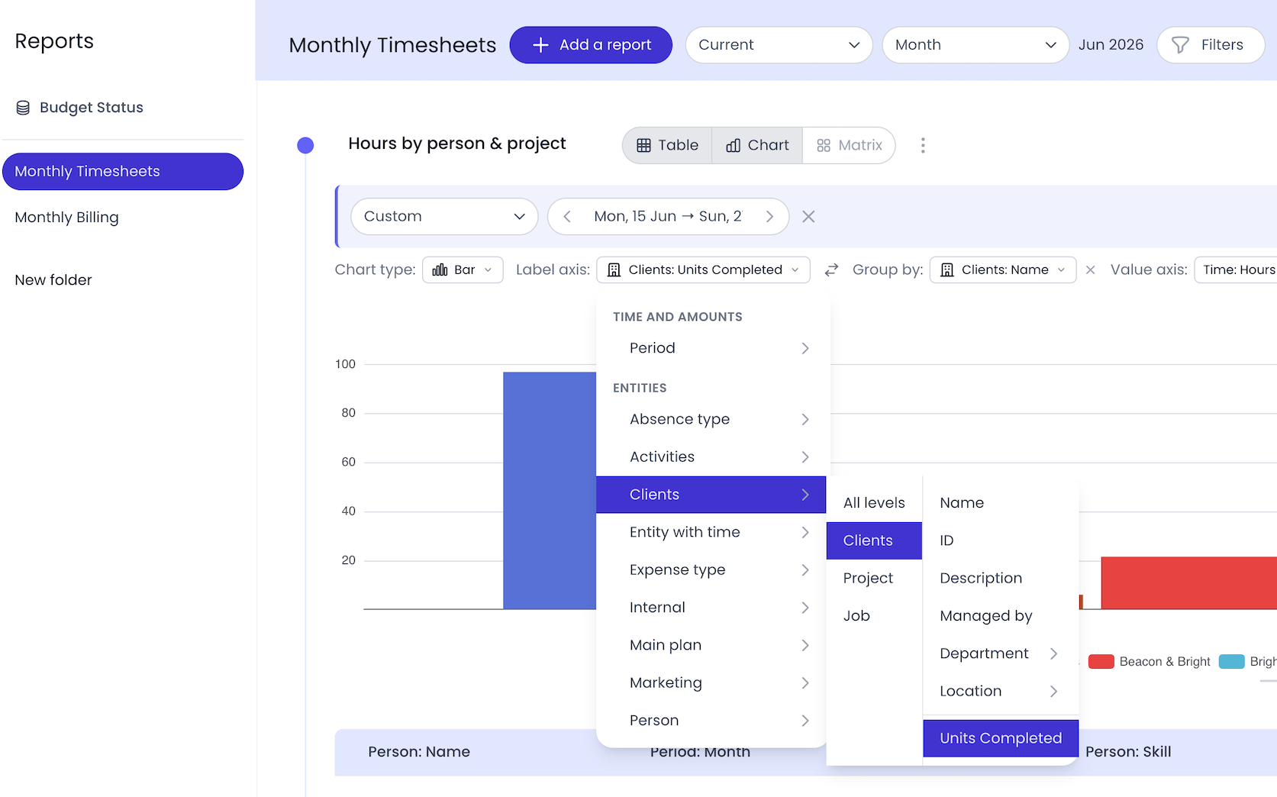Click the light blue legend swatch
Viewport: 1277px width, 797px height.
1232,662
